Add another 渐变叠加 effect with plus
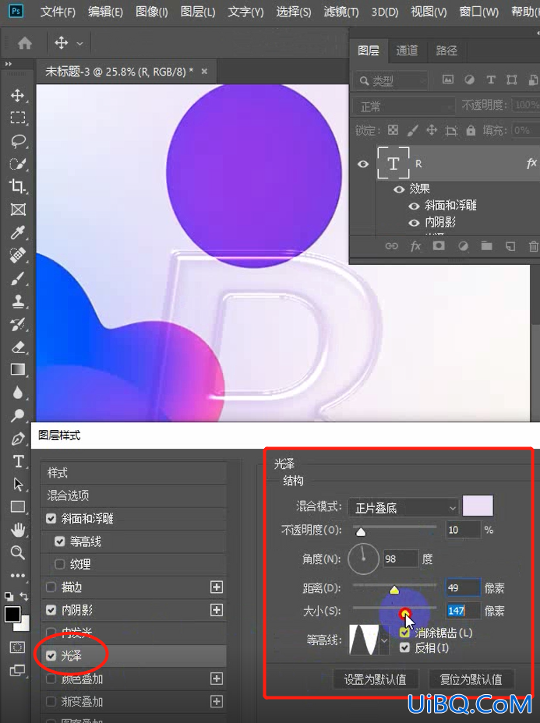Image resolution: width=540 pixels, height=723 pixels. coord(217,701)
